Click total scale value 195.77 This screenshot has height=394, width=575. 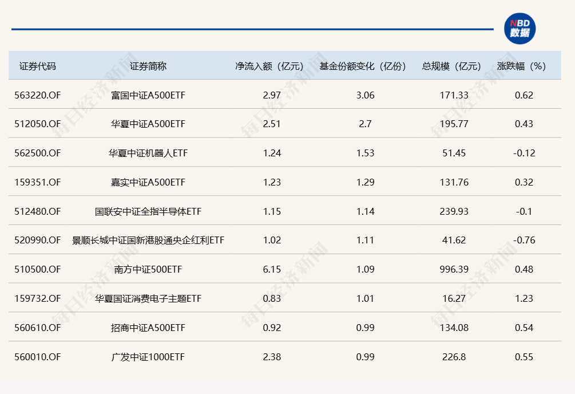pos(454,124)
